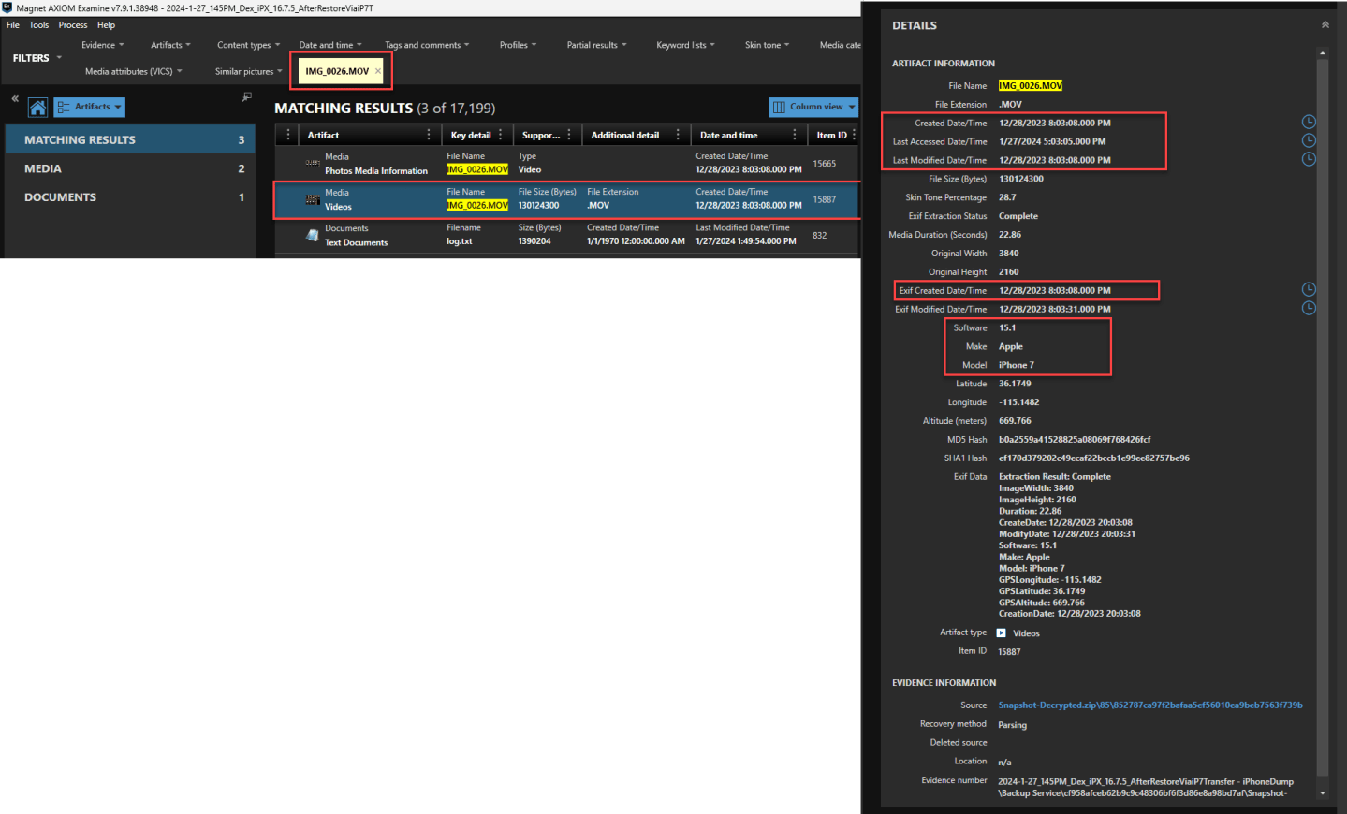Open the Tools menu

point(38,25)
